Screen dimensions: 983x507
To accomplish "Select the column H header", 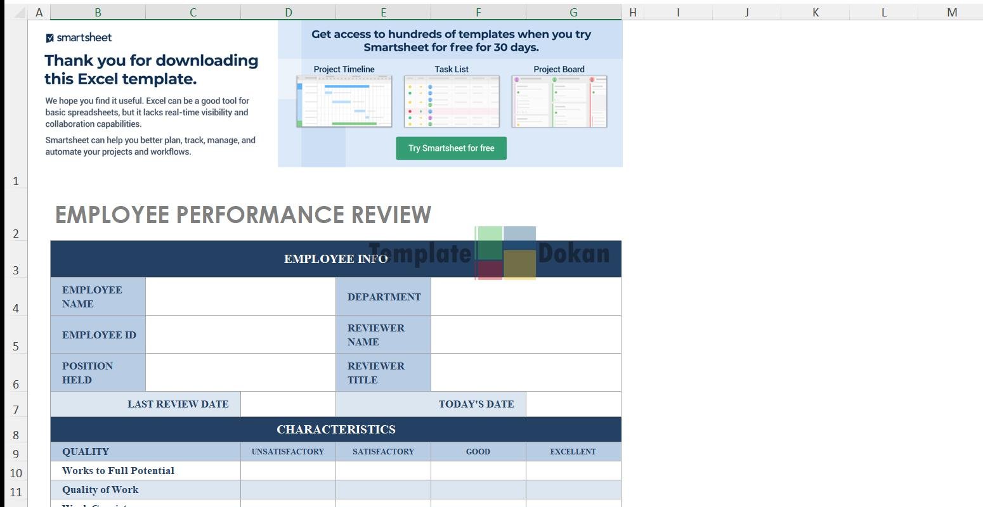I will [632, 12].
